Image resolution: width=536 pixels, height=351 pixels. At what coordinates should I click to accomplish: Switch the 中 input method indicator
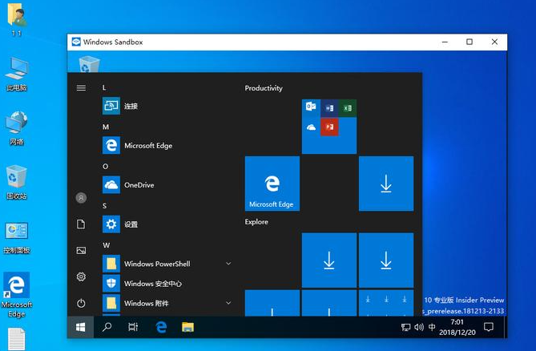pyautogui.click(x=432, y=327)
